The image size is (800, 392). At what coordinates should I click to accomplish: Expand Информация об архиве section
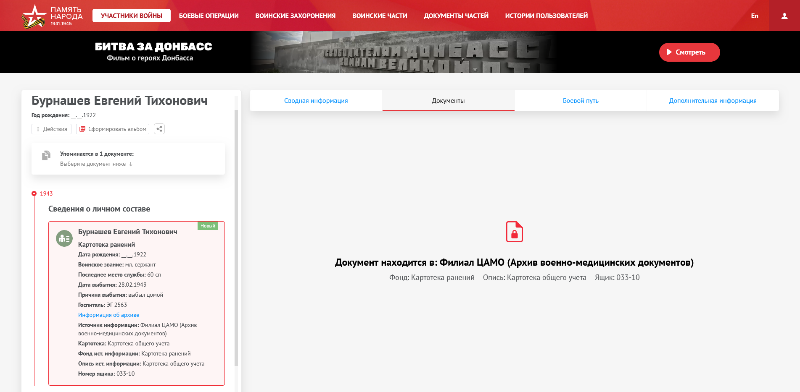(110, 315)
